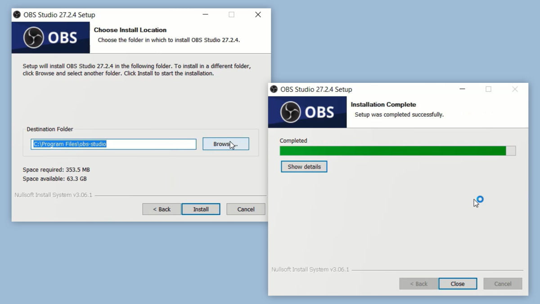Screen dimensions: 540x304
Task: Click Close to finish the OBS setup
Action: [458, 284]
